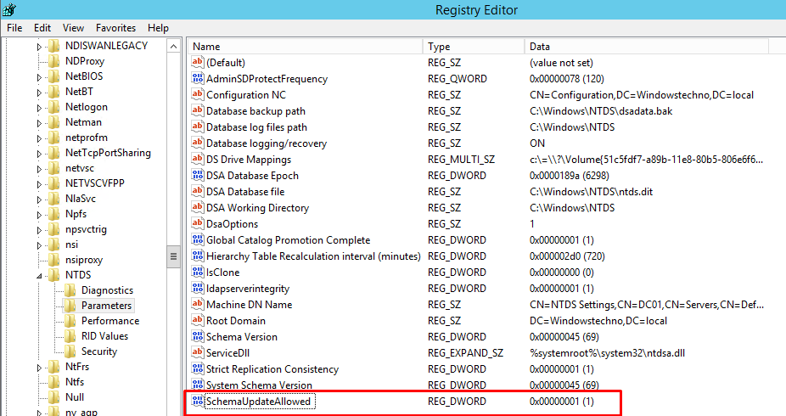Click the Parameters subkey folder icon
Screen dimensions: 786x416
[x=70, y=306]
